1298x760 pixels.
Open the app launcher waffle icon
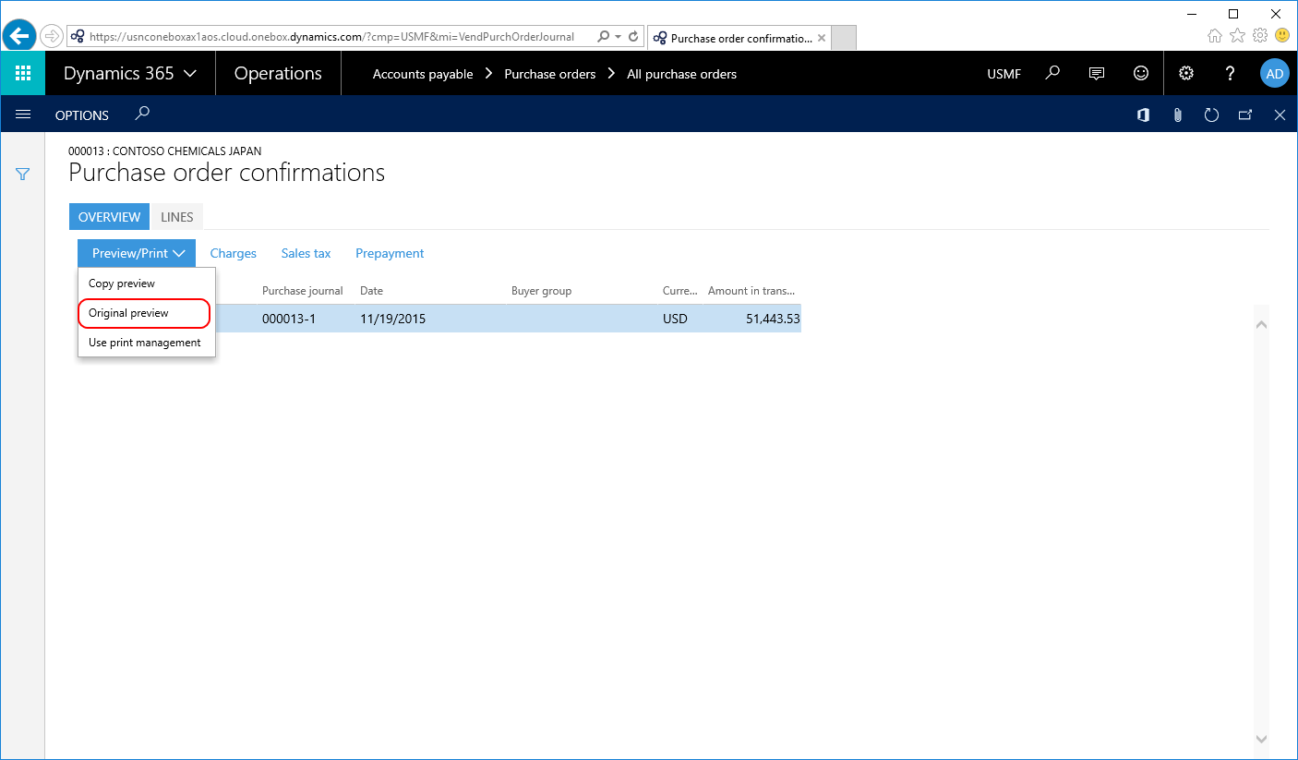coord(23,73)
